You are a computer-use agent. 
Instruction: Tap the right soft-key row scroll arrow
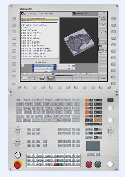(109, 87)
